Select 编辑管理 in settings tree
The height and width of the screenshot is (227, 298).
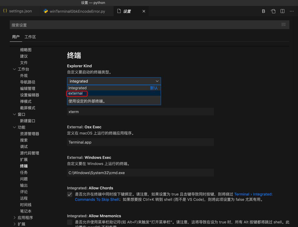(x=28, y=88)
